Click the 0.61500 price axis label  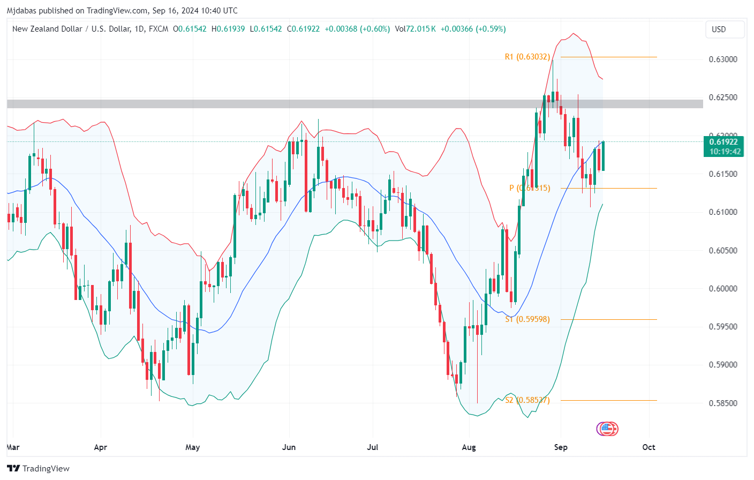click(x=723, y=174)
